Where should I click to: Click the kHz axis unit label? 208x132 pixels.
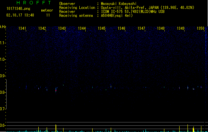pos(3,27)
